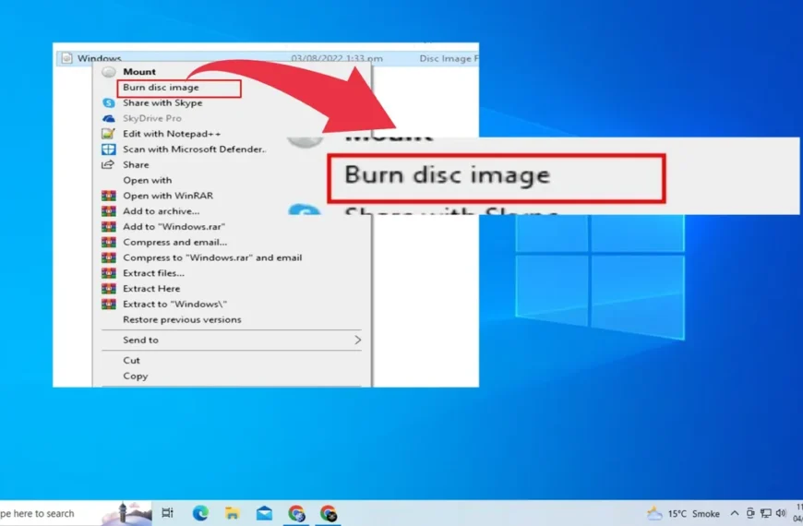Open File Explorer from the taskbar
803x526 pixels.
tap(232, 513)
